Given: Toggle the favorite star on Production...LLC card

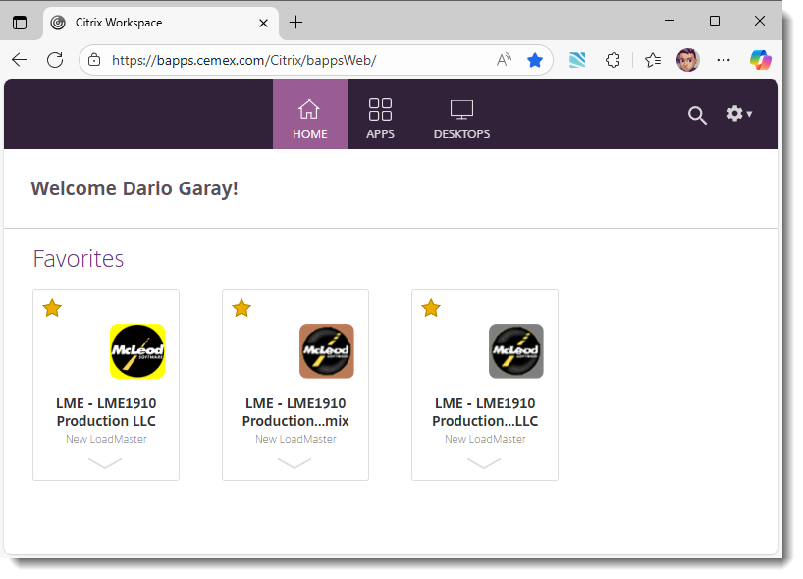Looking at the screenshot, I should click(x=431, y=308).
